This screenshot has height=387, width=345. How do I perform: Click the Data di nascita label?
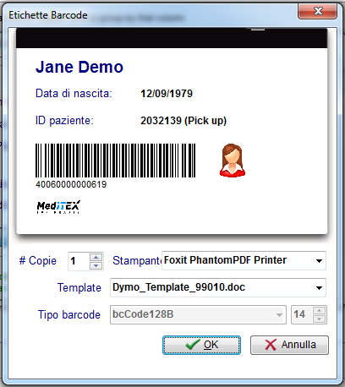(x=74, y=93)
